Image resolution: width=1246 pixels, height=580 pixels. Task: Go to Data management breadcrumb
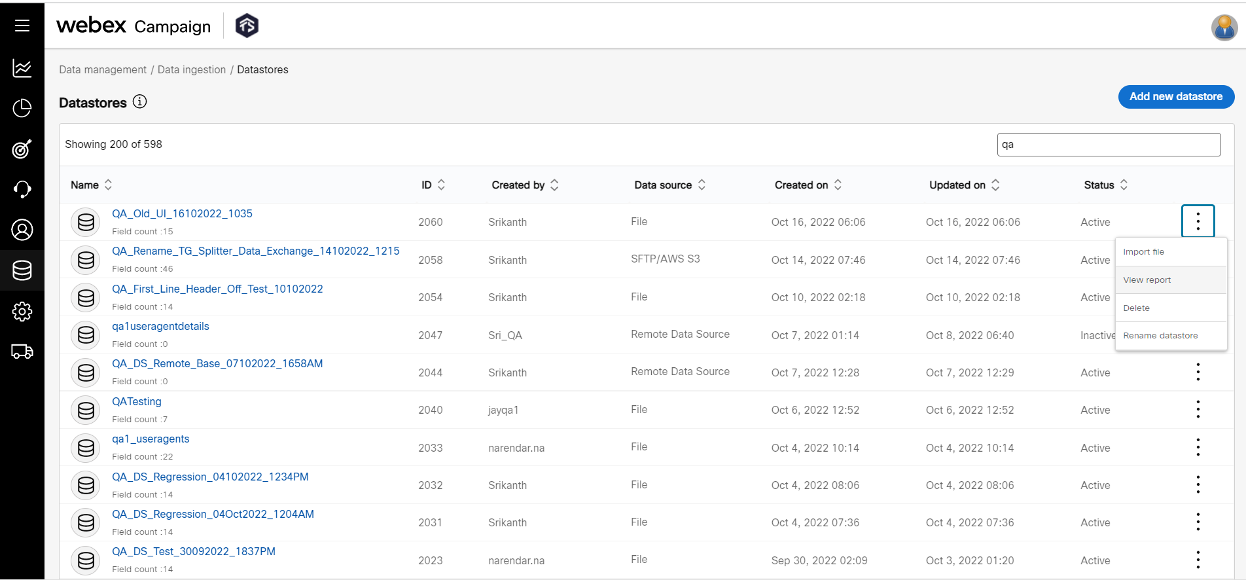(x=103, y=69)
